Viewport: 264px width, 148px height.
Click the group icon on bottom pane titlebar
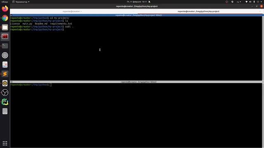click(x=11, y=82)
